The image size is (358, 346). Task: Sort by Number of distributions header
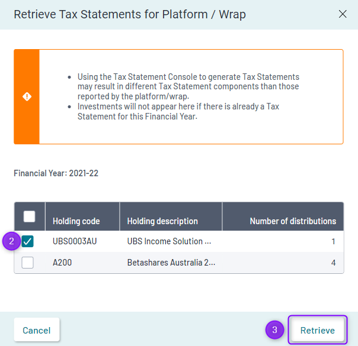[x=293, y=221]
